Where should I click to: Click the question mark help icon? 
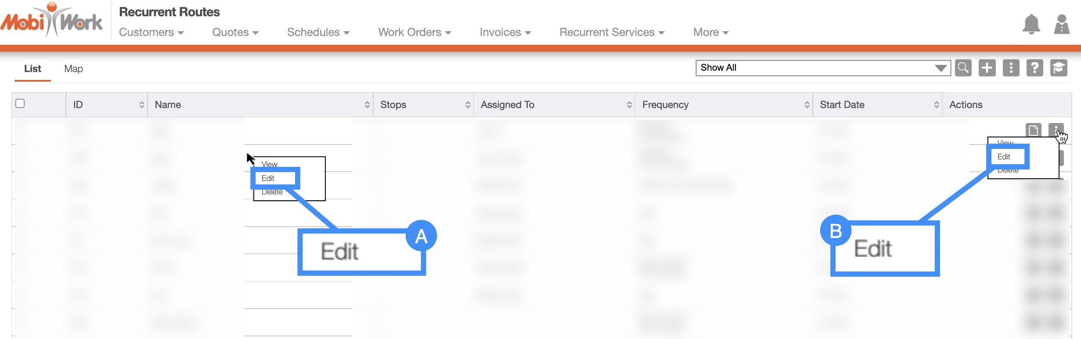coord(1034,68)
